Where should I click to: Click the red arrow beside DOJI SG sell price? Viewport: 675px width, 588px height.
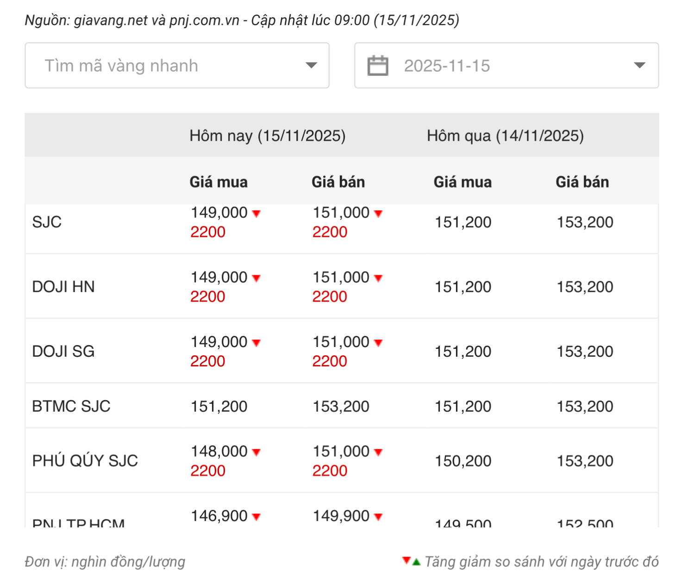[378, 343]
